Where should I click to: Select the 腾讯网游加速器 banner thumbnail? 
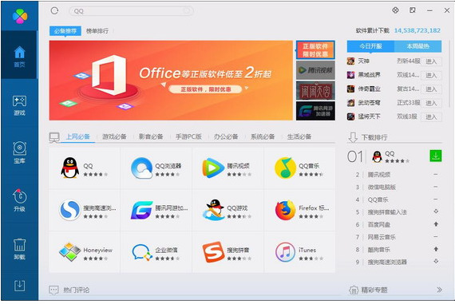pyautogui.click(x=315, y=111)
